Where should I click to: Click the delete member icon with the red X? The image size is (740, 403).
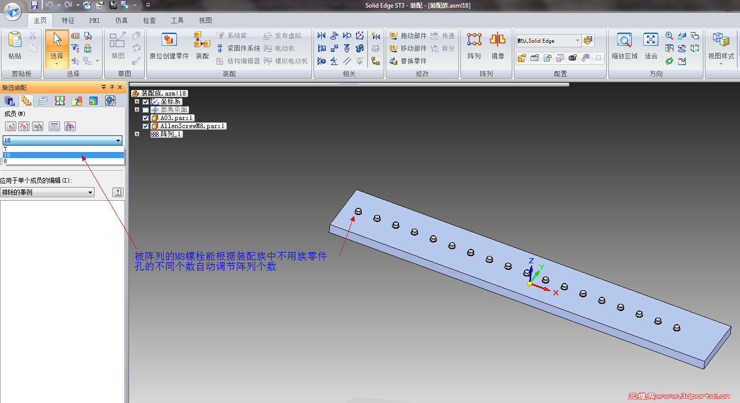click(x=23, y=126)
